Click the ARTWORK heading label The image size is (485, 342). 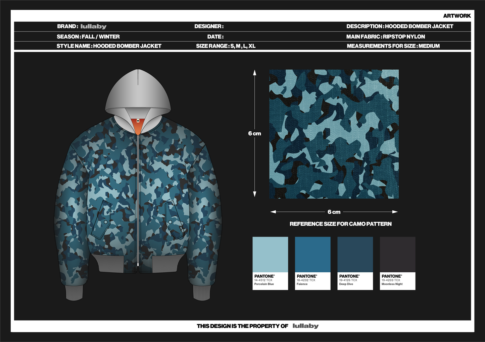[x=457, y=16]
